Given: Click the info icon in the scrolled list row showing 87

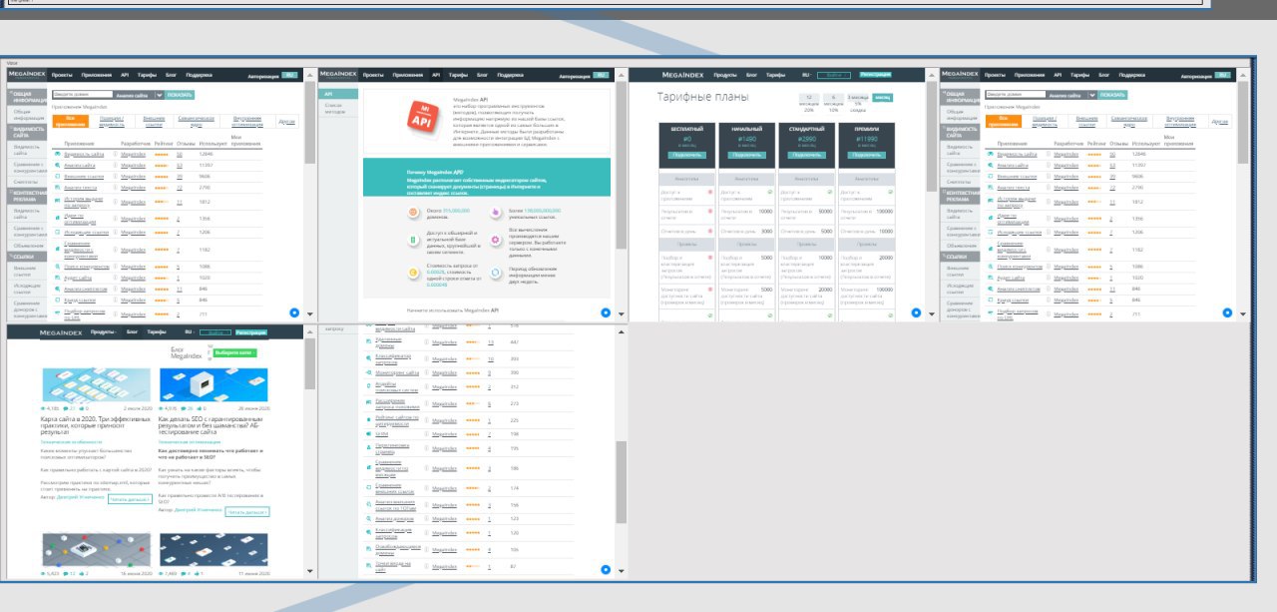Looking at the screenshot, I should (x=426, y=565).
